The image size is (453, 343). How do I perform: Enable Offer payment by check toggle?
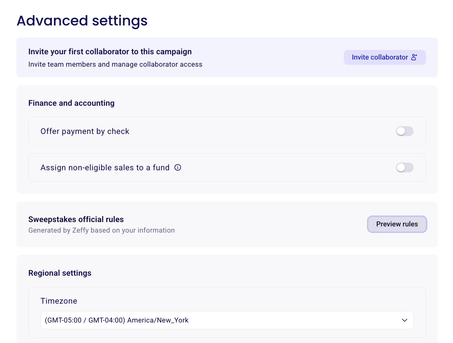pos(405,131)
